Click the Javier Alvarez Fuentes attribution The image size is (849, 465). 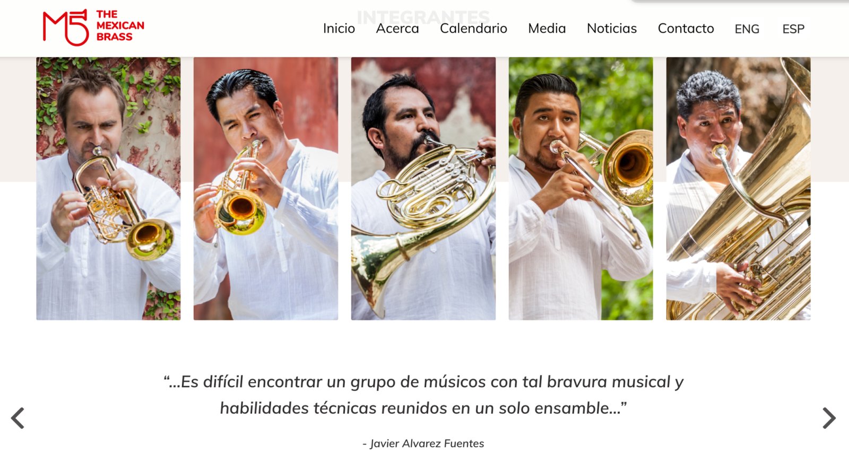point(423,443)
